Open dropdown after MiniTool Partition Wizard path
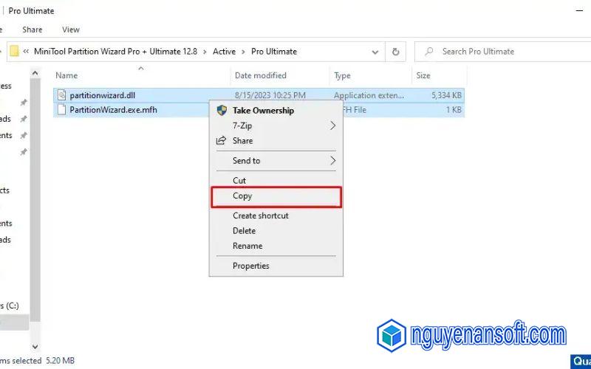The width and height of the screenshot is (591, 369). click(x=205, y=52)
